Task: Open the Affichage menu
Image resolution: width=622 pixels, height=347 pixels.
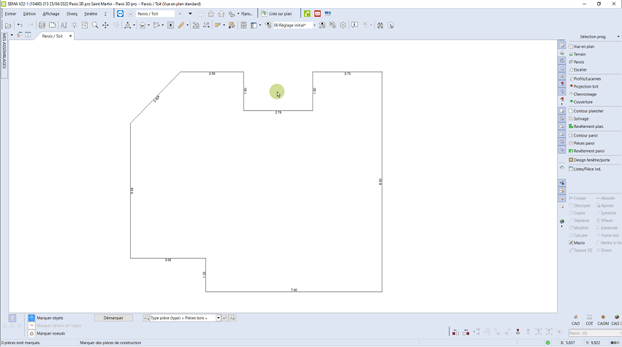Action: (x=51, y=14)
